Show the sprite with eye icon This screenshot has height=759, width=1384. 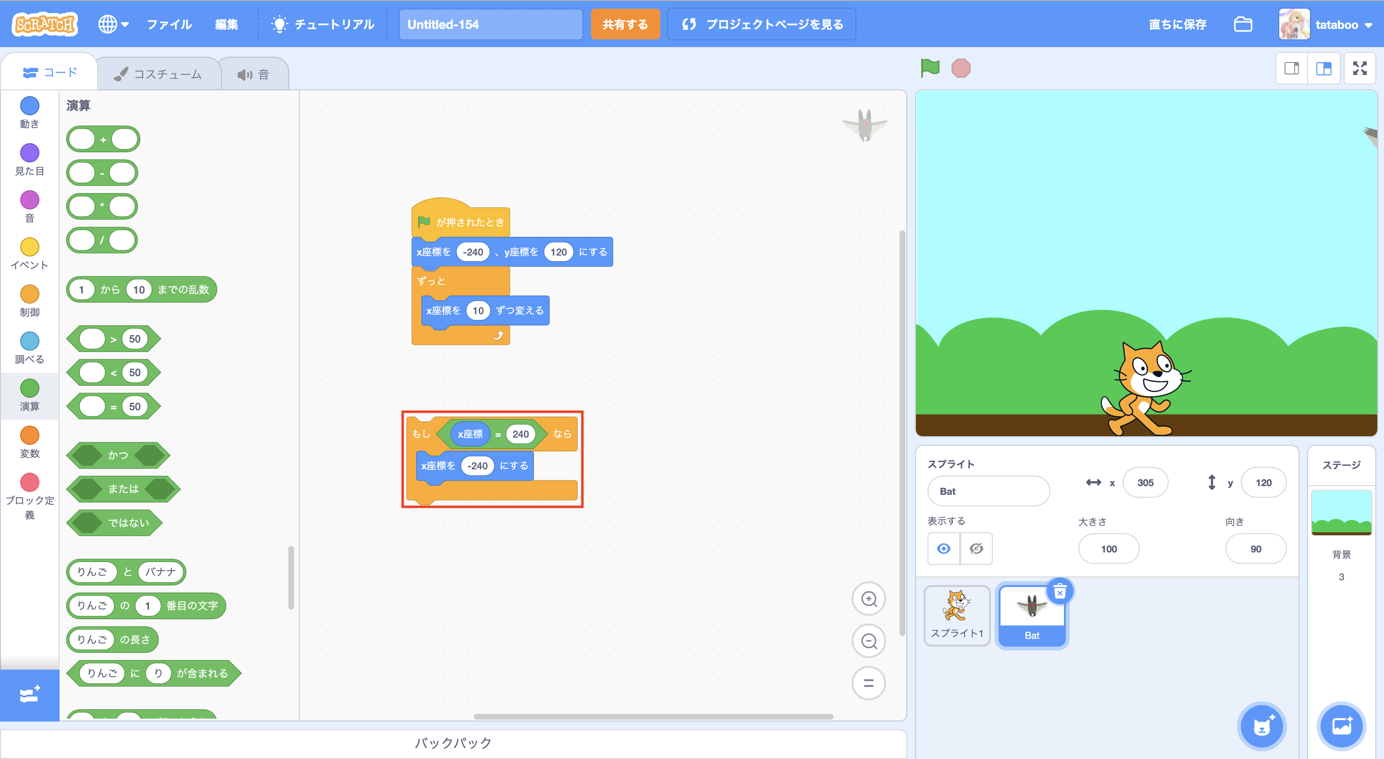click(943, 549)
